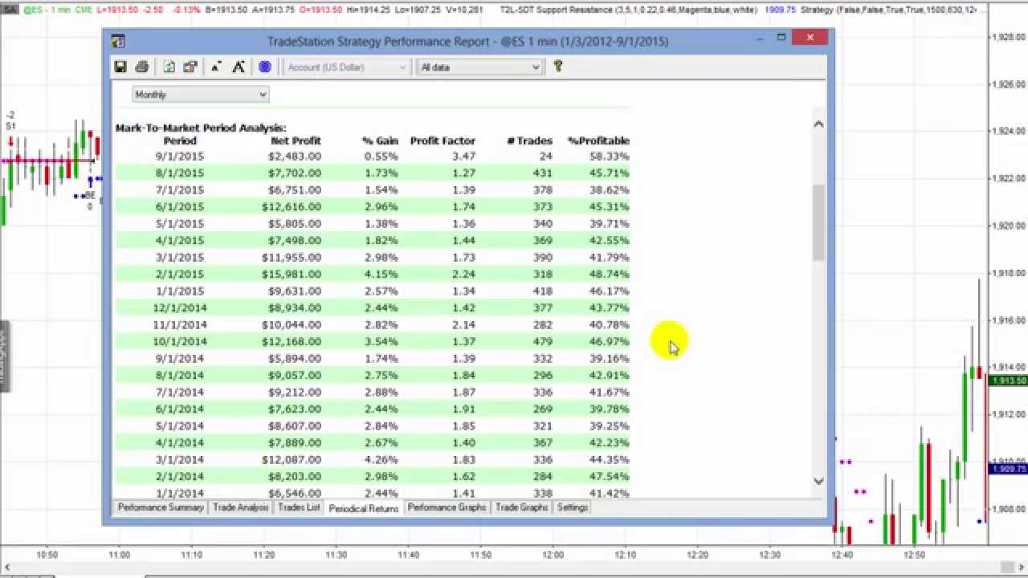The width and height of the screenshot is (1028, 578).
Task: Click the % Gain column header
Action: point(380,140)
